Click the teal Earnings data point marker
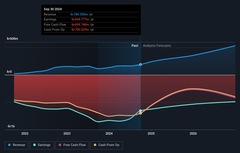Viewport: 240px width, 153px height. (140, 111)
